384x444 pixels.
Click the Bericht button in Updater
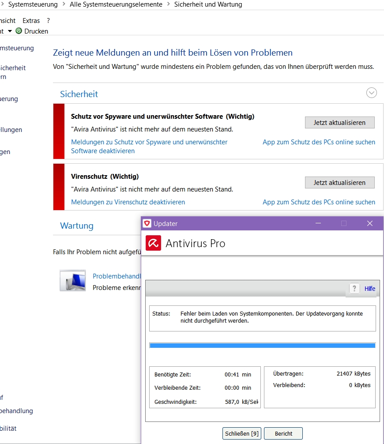[283, 433]
